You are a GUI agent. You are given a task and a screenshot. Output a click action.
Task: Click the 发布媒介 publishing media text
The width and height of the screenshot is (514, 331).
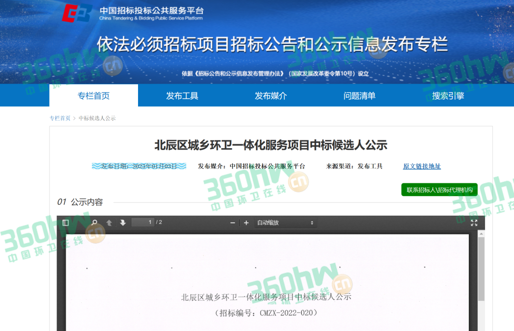(x=251, y=166)
